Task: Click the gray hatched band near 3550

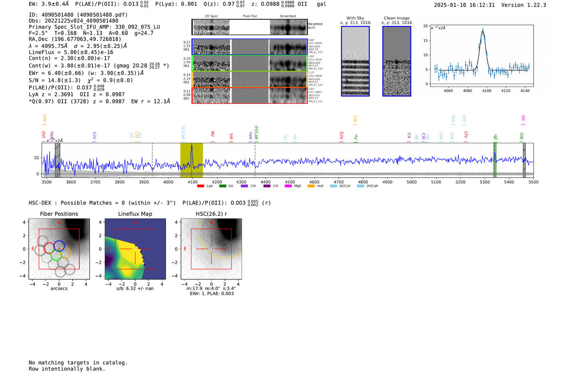Action: pos(57,160)
